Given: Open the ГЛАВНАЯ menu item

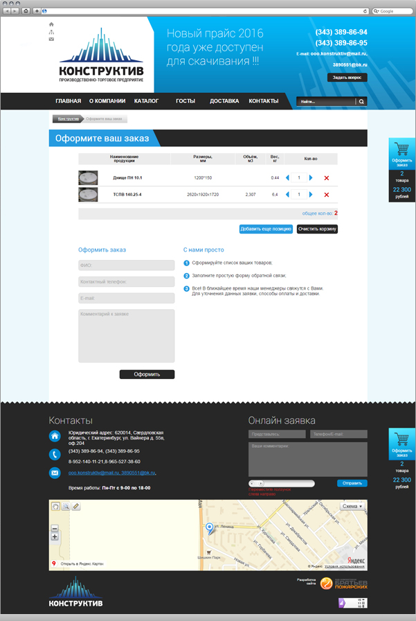Looking at the screenshot, I should 68,101.
